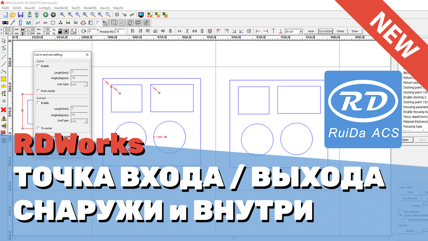428x241 pixels.
Task: Click the Process NO input field
Action: coord(120,31)
